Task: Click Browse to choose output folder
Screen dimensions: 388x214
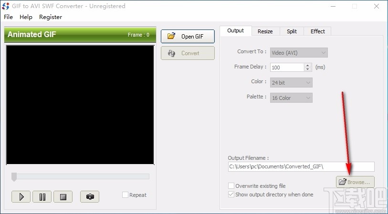Action: pyautogui.click(x=356, y=182)
